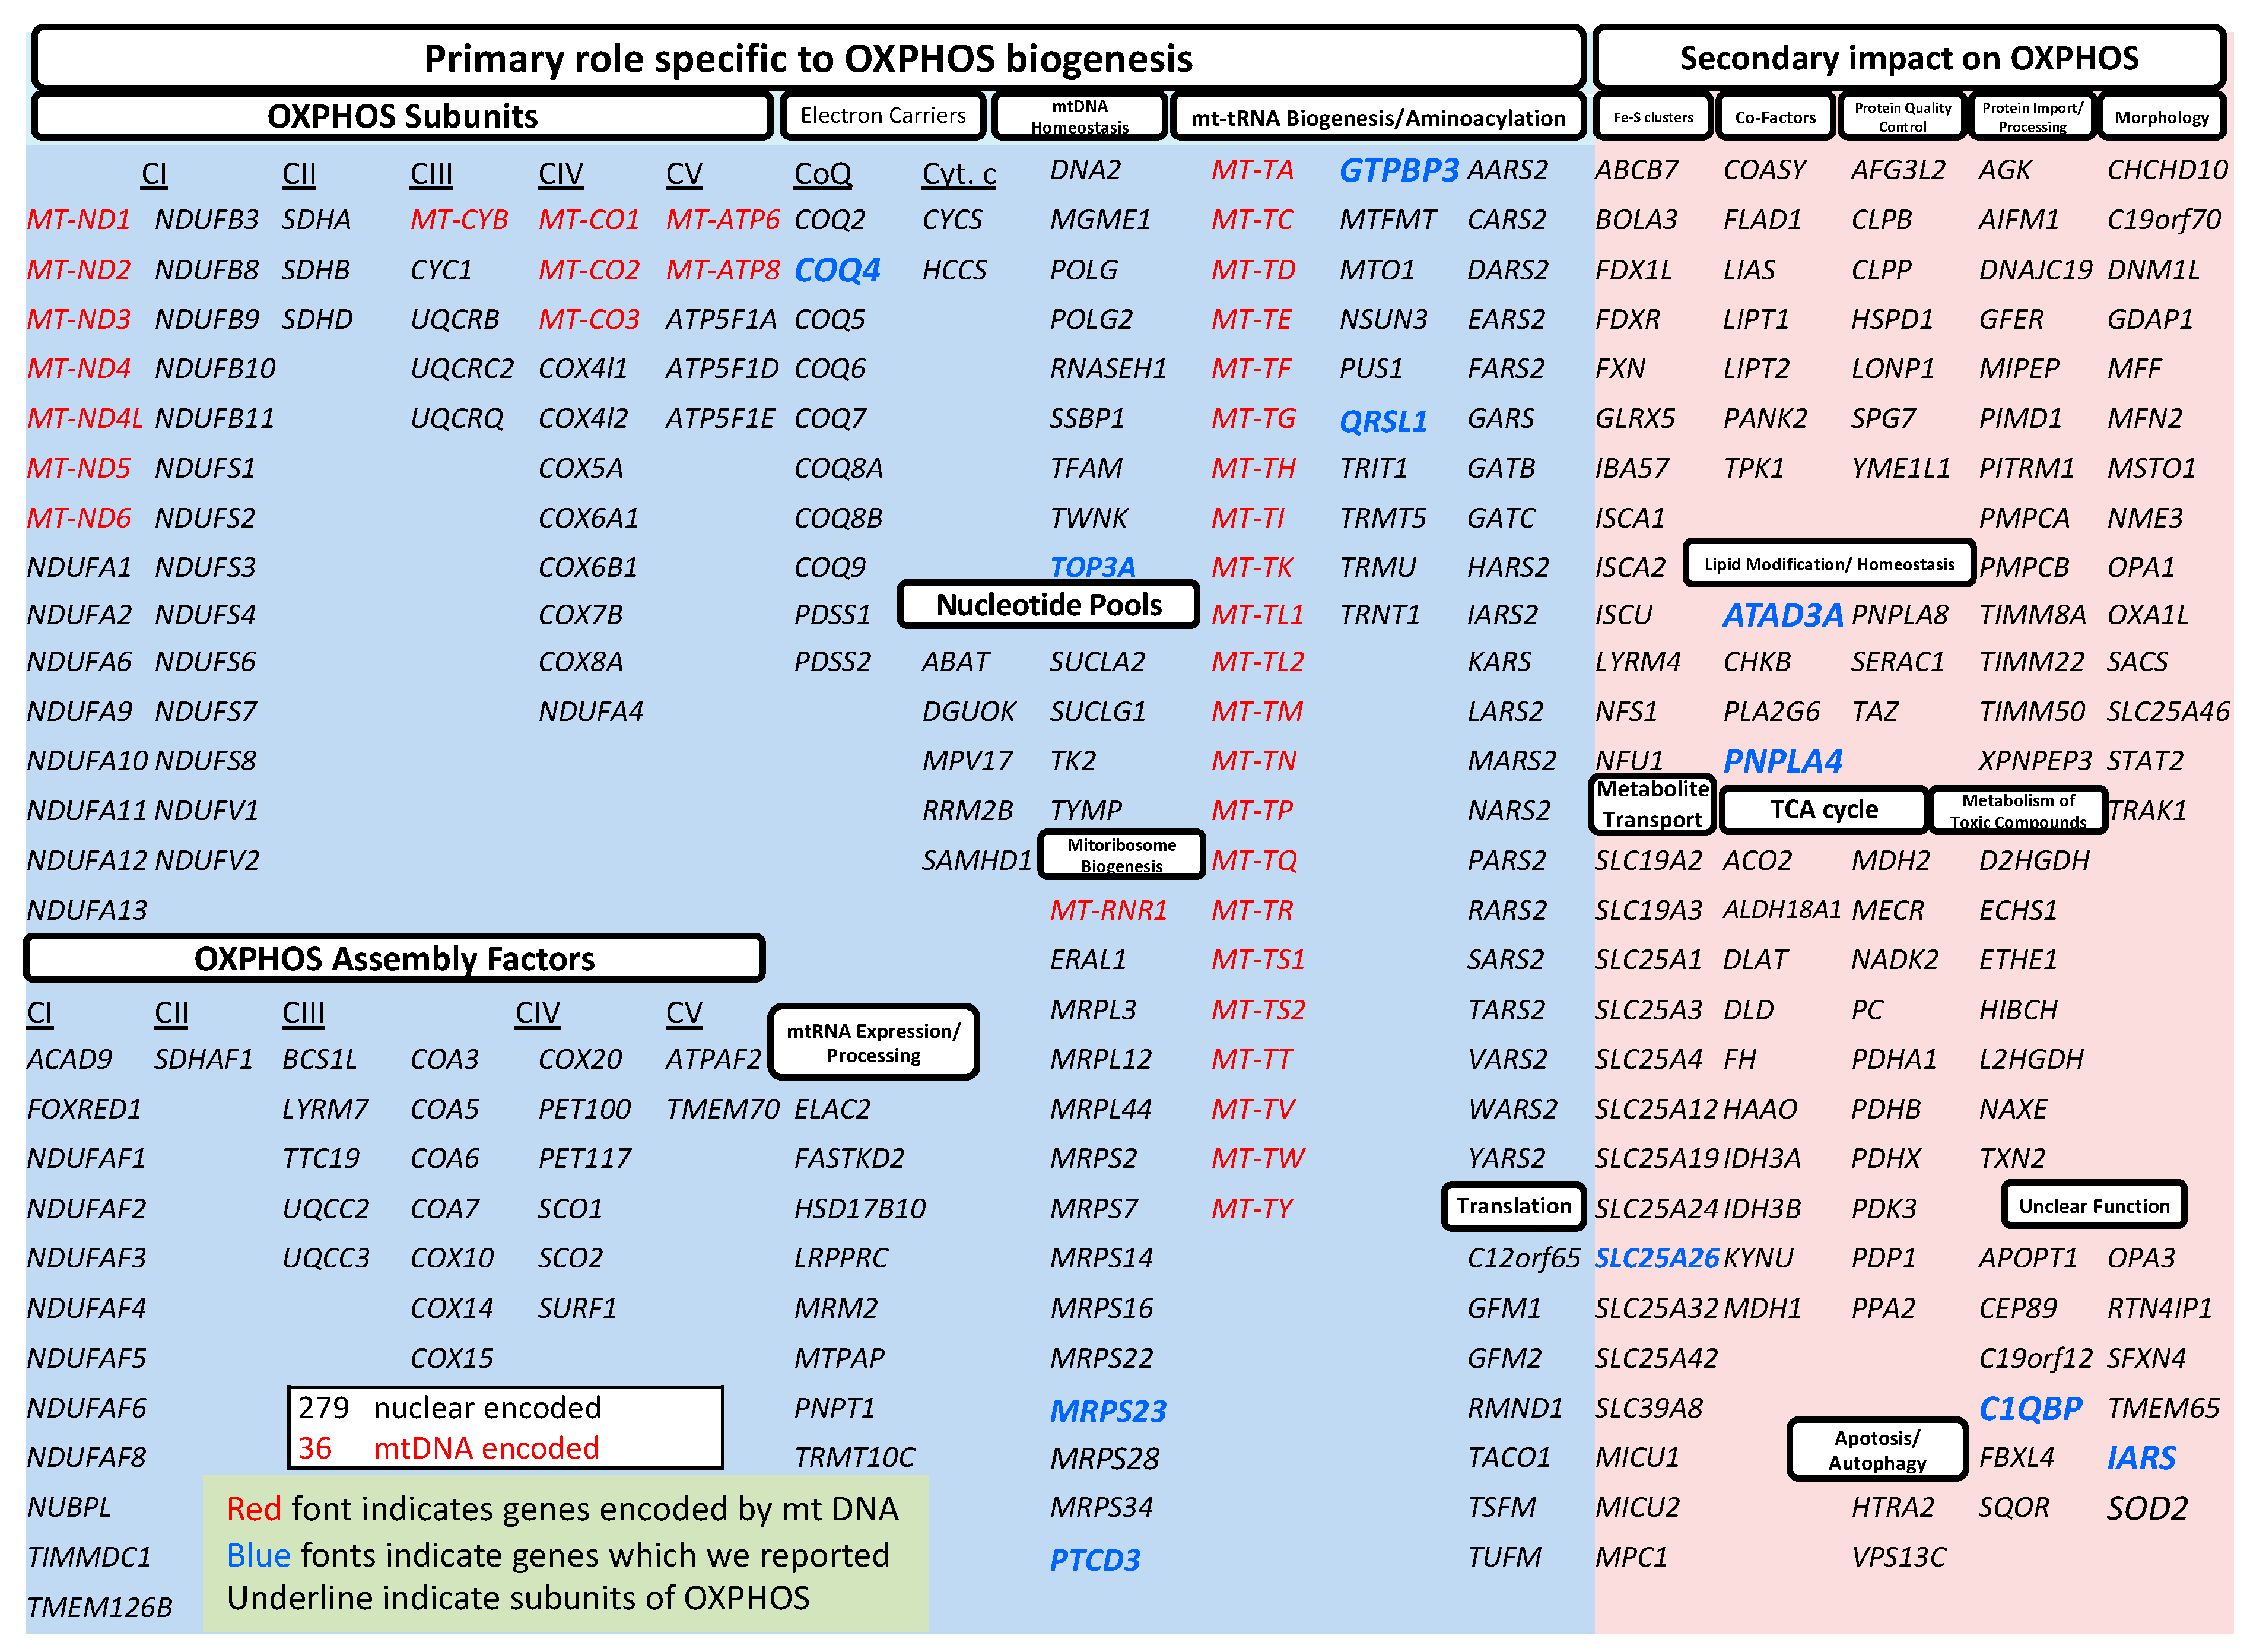Click the TCA cycle section box
2266x1652 pixels.
(1824, 810)
